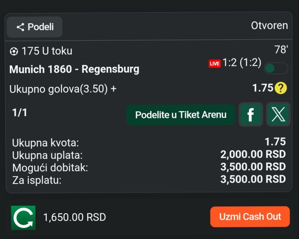Click the Otvoren ticket status label
This screenshot has height=239, width=299.
point(269,26)
